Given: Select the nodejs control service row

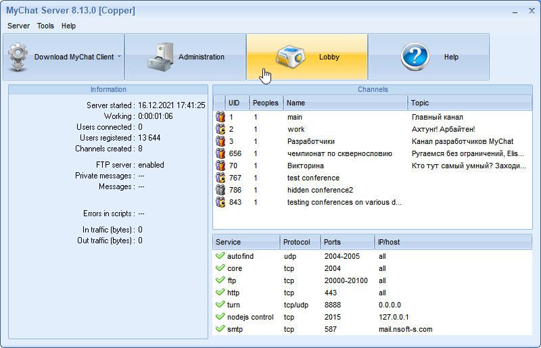Looking at the screenshot, I should [x=250, y=317].
